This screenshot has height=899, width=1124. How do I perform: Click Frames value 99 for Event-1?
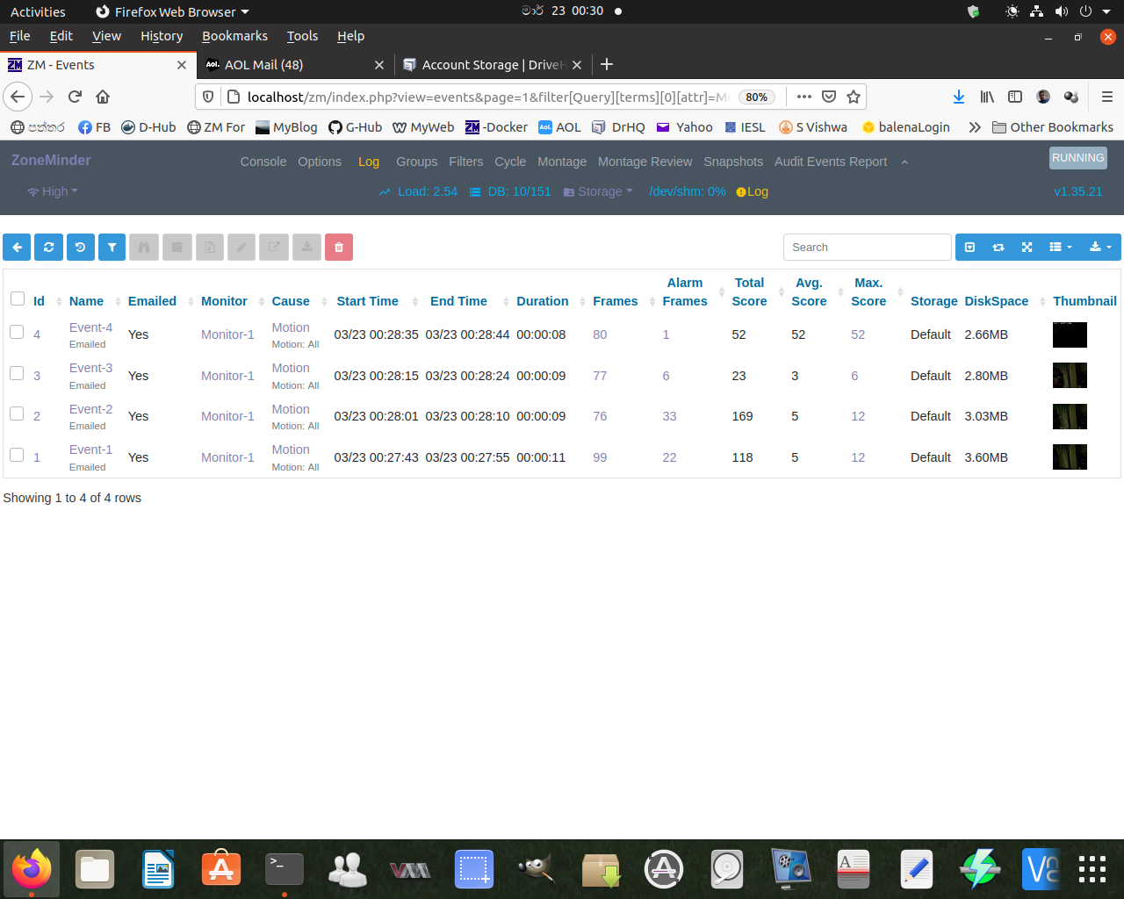click(600, 457)
